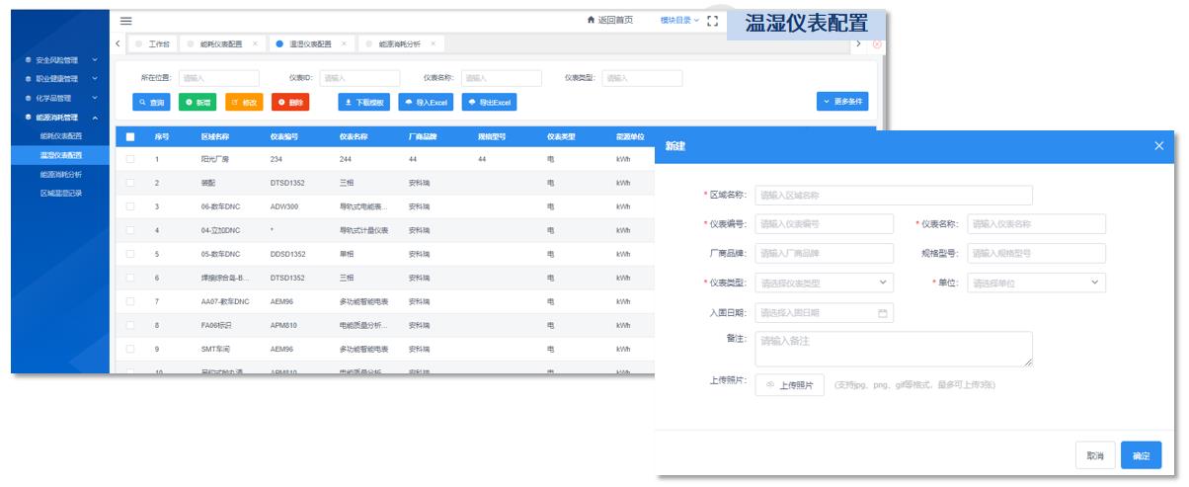Viewport: 1189px width, 487px height.
Task: Click the 区域名称 input field in dialog
Action: click(894, 196)
